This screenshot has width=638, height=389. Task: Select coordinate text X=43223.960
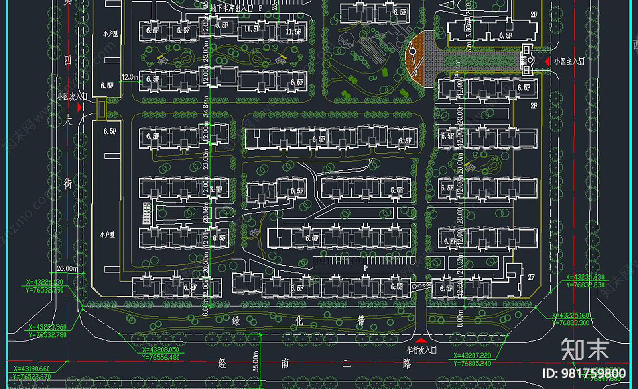click(47, 327)
